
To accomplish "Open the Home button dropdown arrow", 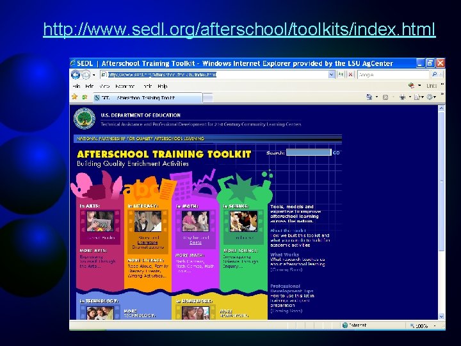I will (376, 97).
